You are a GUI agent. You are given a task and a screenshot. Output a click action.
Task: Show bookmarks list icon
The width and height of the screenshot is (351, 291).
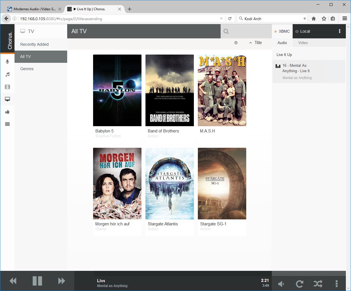click(333, 18)
